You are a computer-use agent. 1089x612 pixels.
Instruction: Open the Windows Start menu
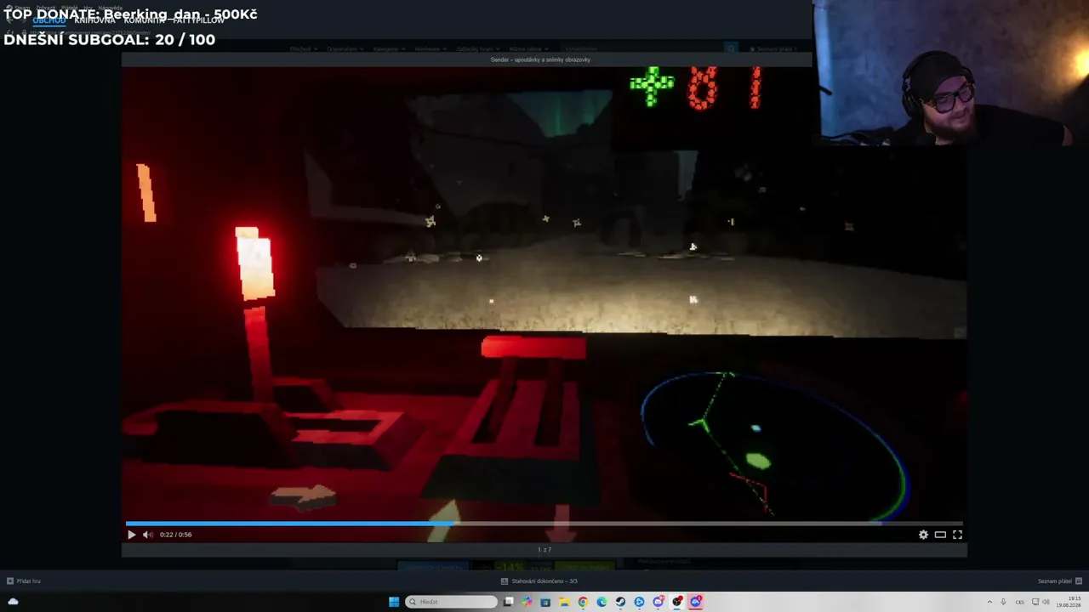tap(394, 602)
